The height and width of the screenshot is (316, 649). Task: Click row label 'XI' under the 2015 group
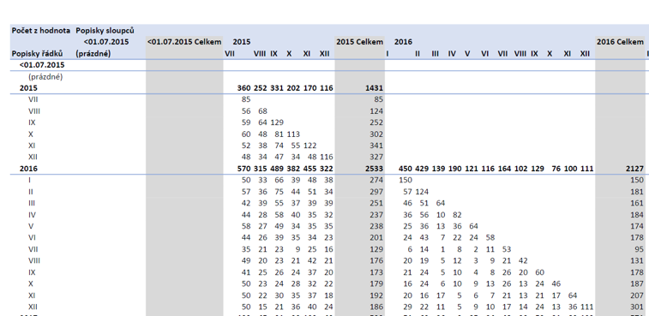pos(33,146)
